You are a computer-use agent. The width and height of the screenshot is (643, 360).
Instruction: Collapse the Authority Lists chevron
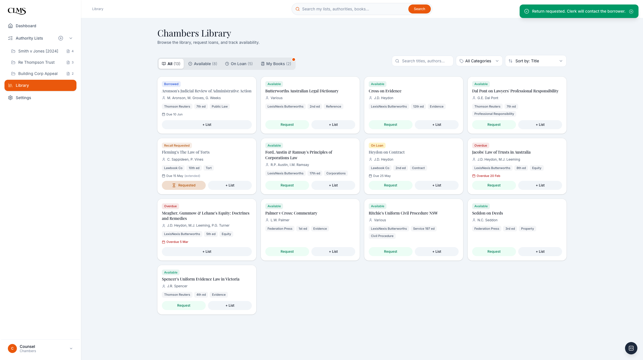pyautogui.click(x=71, y=38)
